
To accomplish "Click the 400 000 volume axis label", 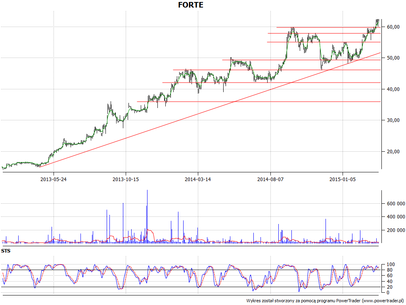I will point(396,217).
